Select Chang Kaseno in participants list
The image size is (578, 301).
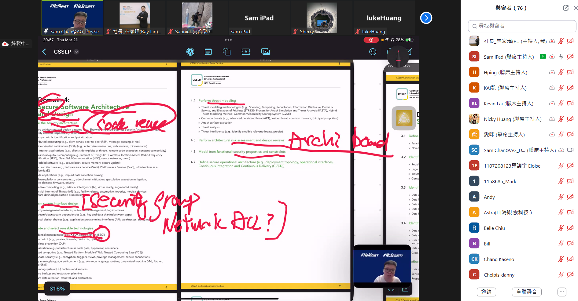499,259
